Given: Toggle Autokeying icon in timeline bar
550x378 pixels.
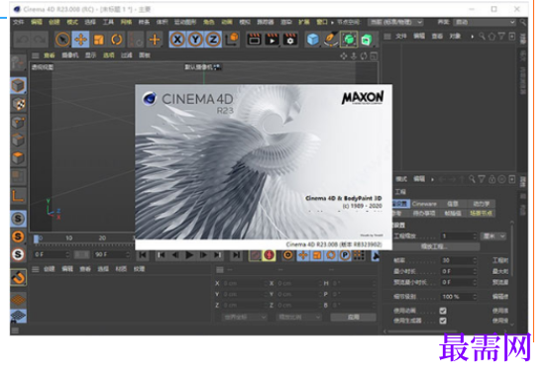Looking at the screenshot, I should tap(269, 255).
